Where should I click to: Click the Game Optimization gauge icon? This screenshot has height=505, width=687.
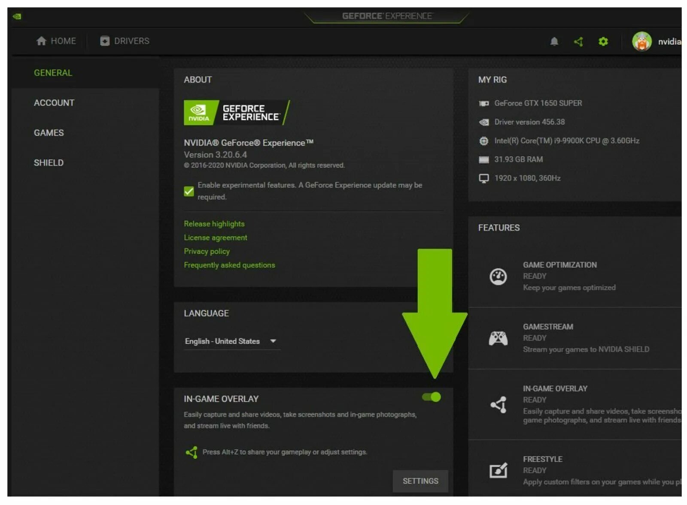click(498, 277)
